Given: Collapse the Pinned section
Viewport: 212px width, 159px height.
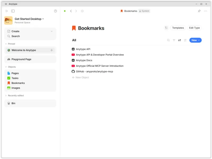Looking at the screenshot, I should [6, 44].
